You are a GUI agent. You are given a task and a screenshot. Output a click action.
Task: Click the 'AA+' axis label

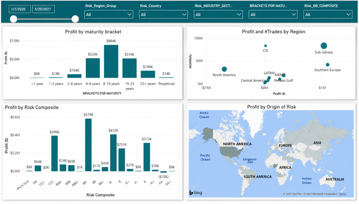pyautogui.click(x=168, y=183)
